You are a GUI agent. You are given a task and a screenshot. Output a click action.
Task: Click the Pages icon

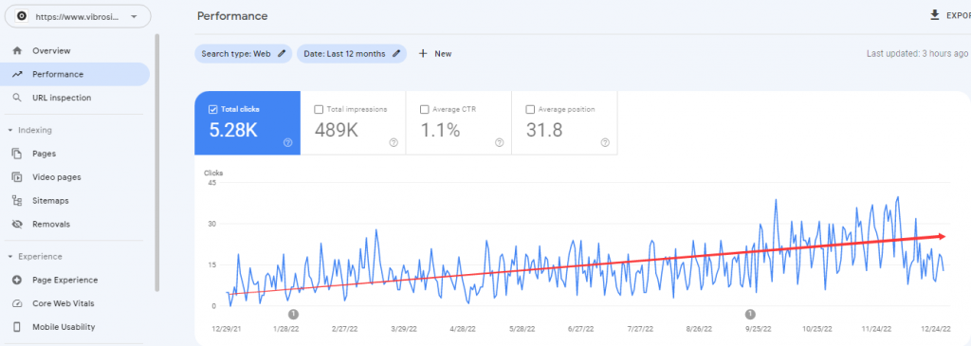tap(17, 154)
